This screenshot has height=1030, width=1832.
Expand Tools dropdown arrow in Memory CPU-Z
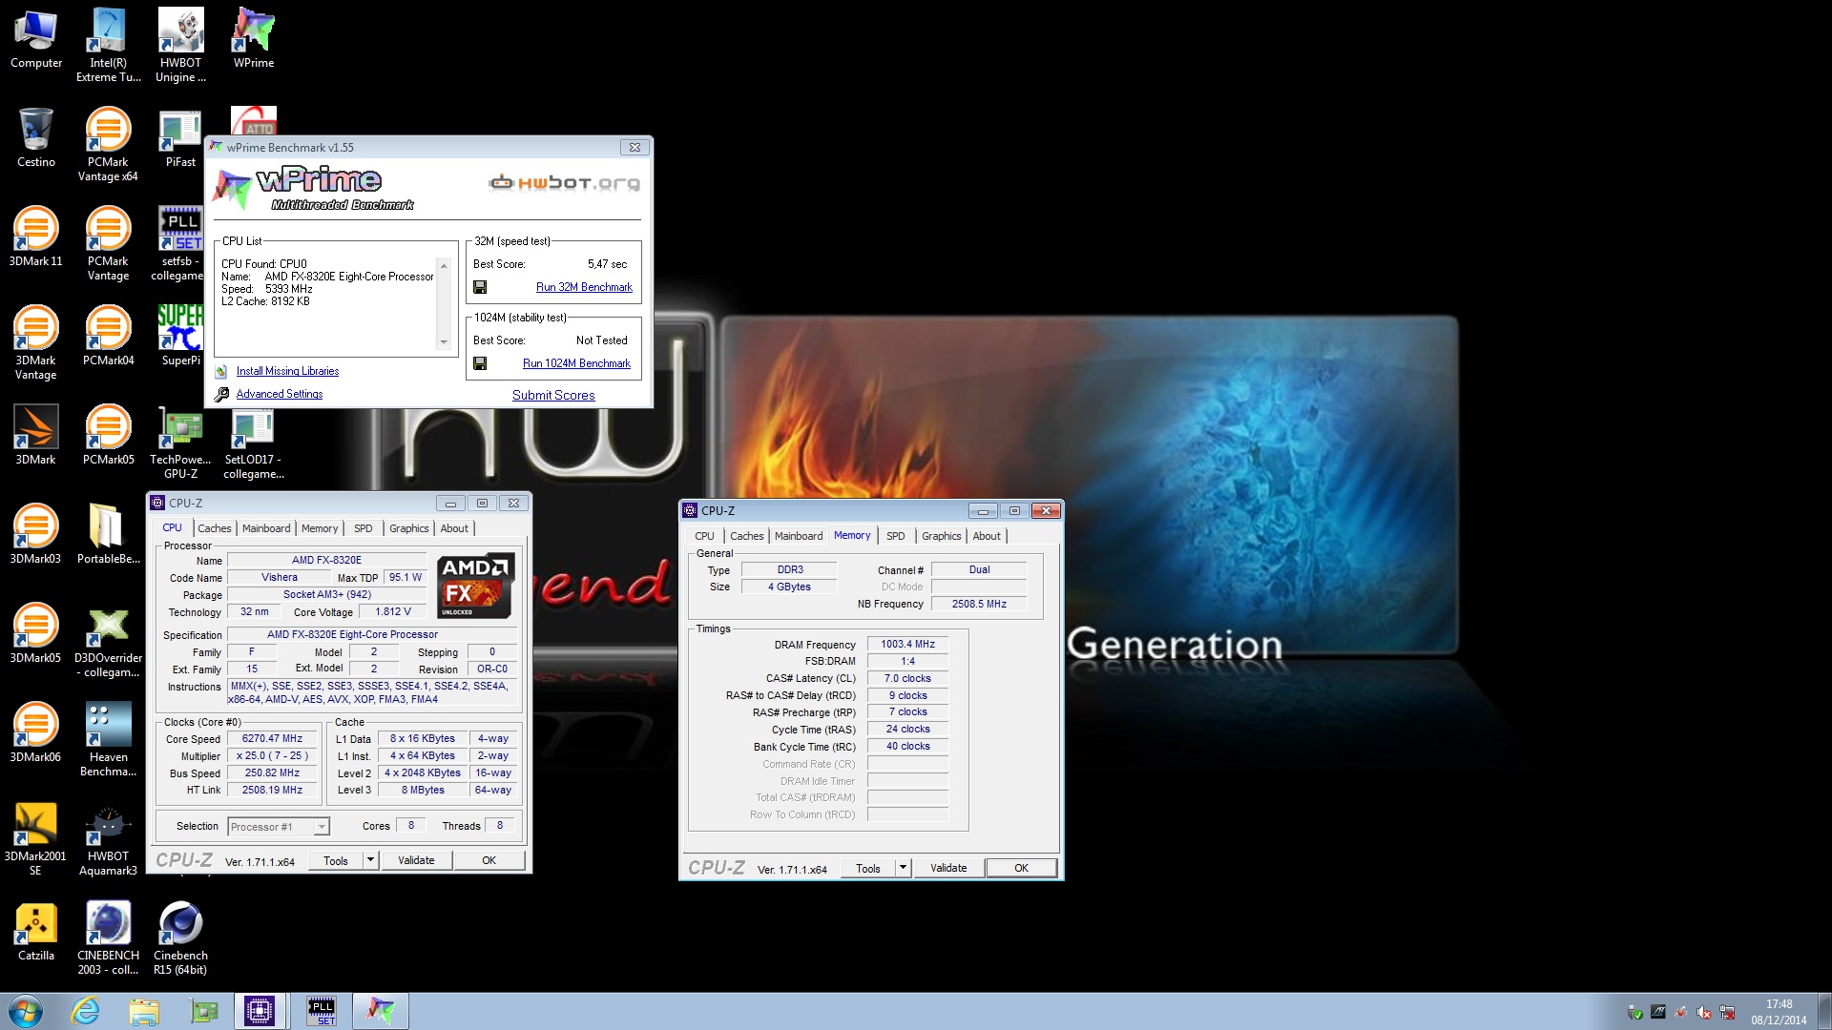tap(903, 868)
